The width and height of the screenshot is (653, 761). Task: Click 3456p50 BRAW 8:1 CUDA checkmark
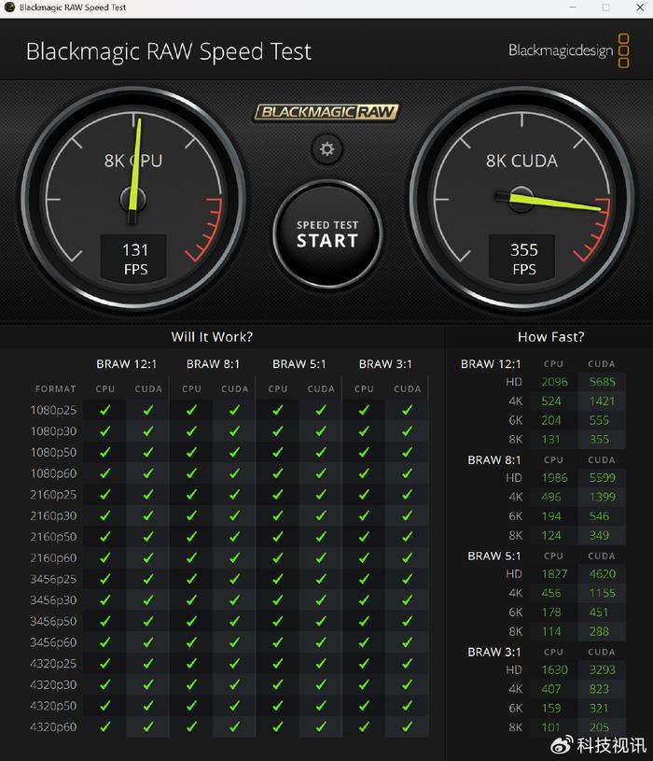click(235, 621)
